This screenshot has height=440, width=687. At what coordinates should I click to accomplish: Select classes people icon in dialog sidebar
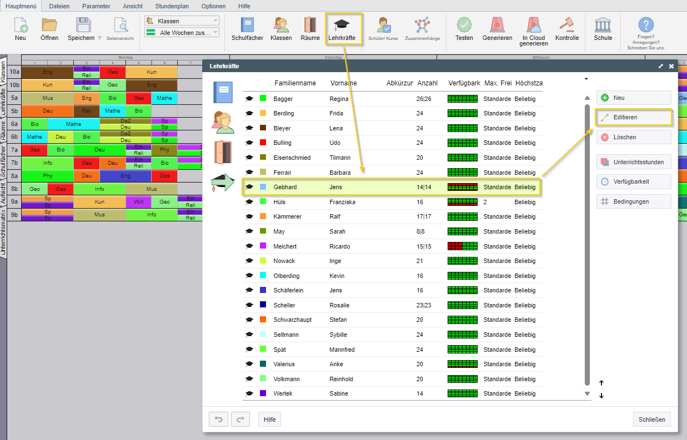pos(223,122)
